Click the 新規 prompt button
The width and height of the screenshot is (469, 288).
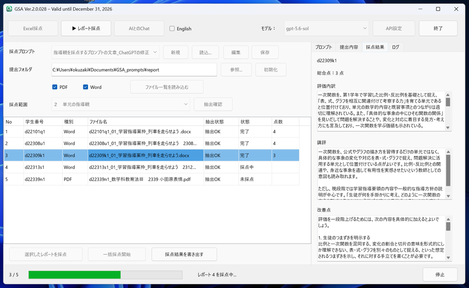175,52
